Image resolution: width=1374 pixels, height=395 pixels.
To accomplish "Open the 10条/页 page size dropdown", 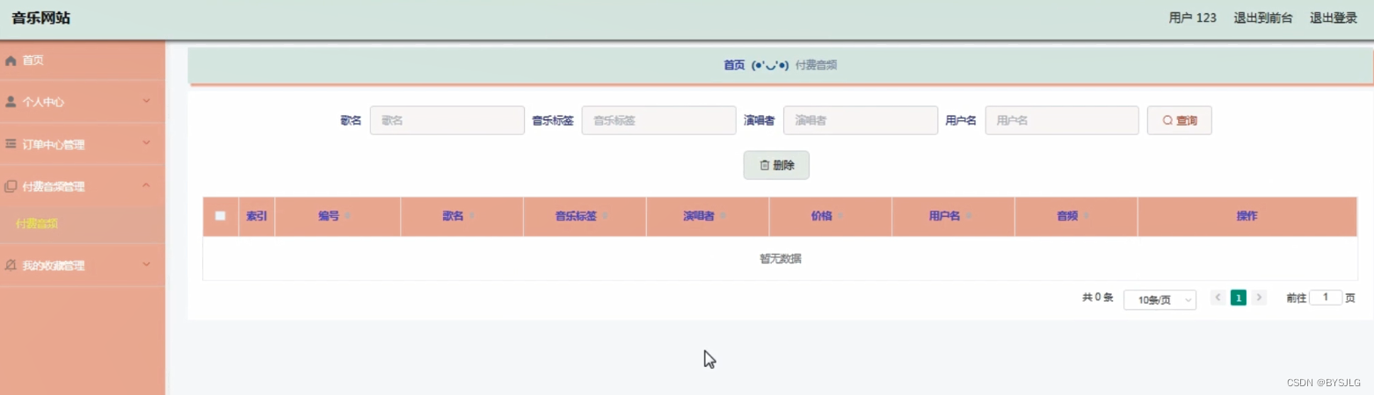I will [x=1160, y=299].
